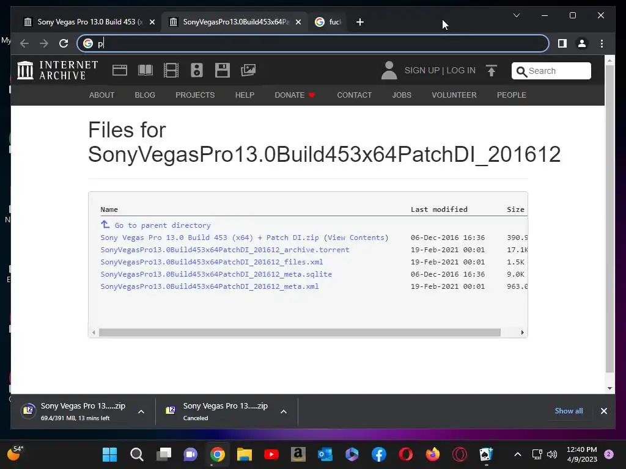The height and width of the screenshot is (469, 626).
Task: Open the Web (Wayback) media icon
Action: (120, 70)
